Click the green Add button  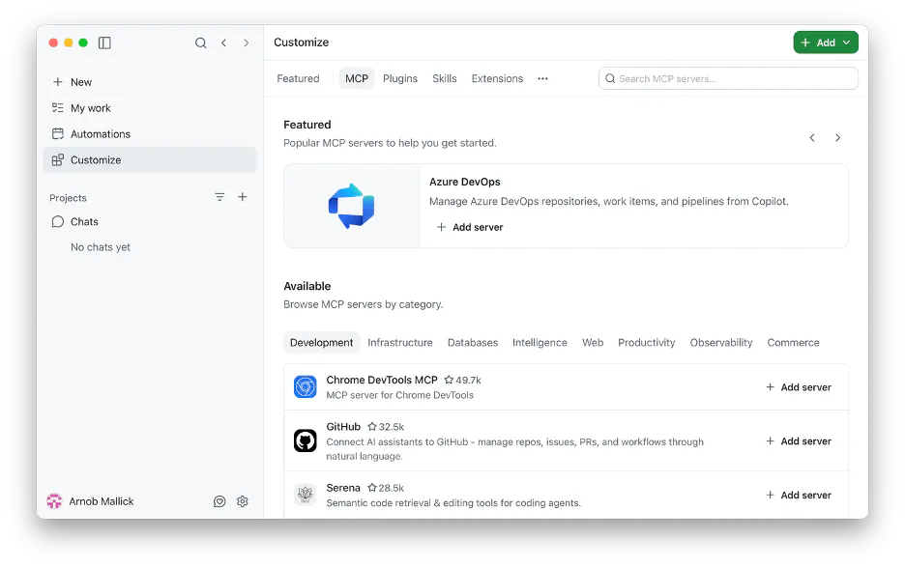[x=826, y=43]
